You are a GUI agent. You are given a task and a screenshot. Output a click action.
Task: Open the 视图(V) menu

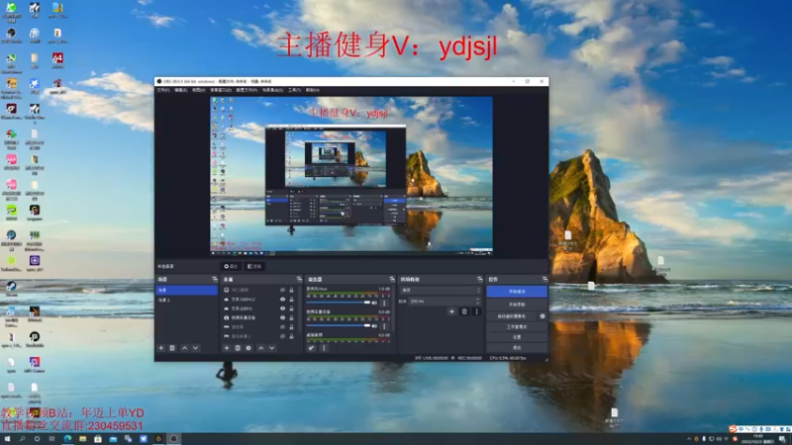tap(199, 90)
